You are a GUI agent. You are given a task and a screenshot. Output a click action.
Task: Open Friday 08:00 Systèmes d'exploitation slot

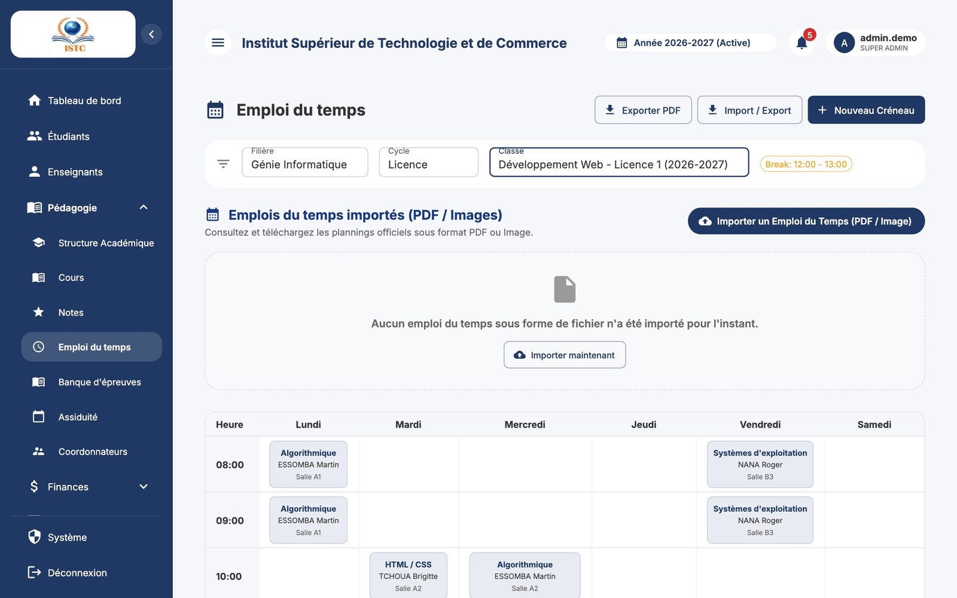pos(760,465)
